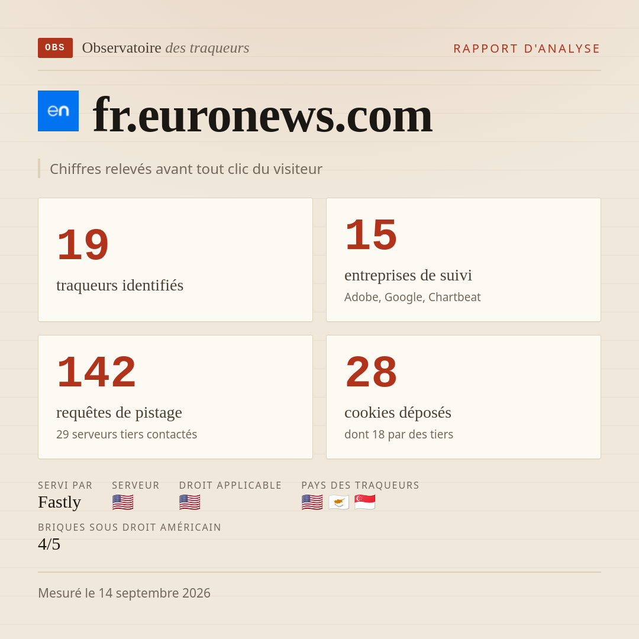Click the 'entreprises de suivi' label
639x639 pixels.
click(x=408, y=275)
